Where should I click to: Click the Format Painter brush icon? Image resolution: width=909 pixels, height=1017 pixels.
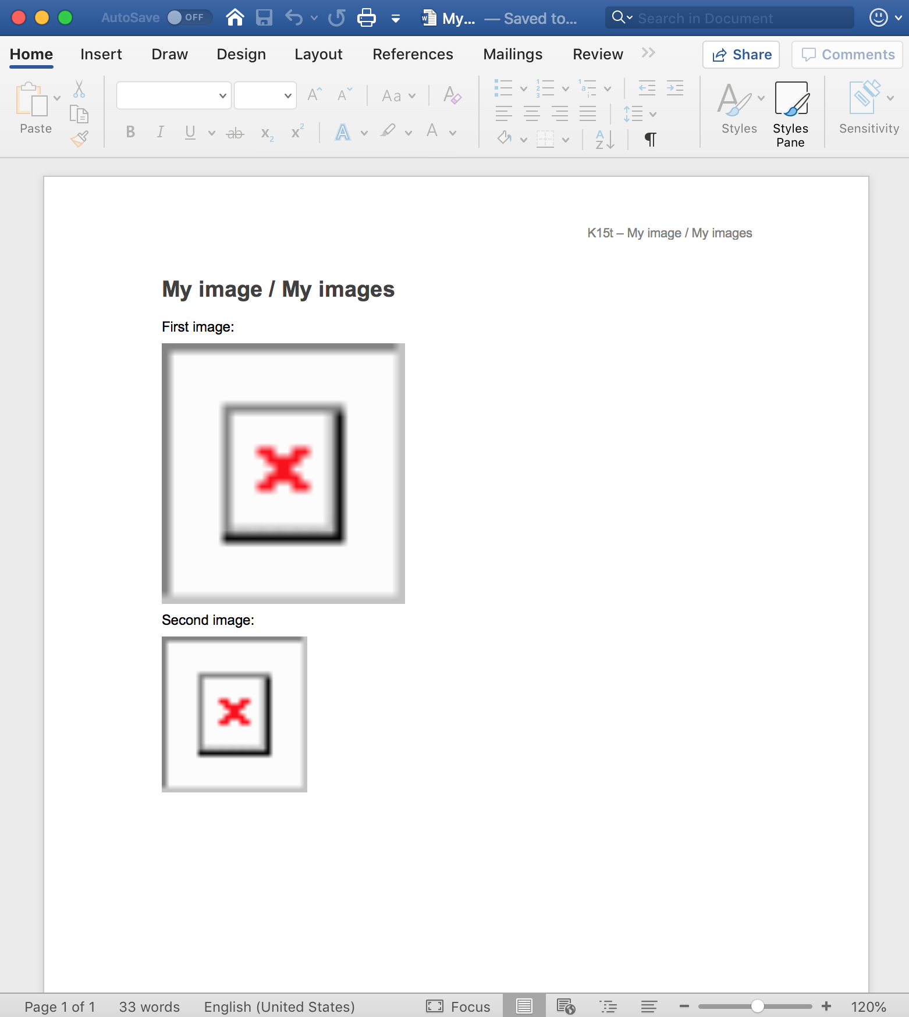[79, 138]
